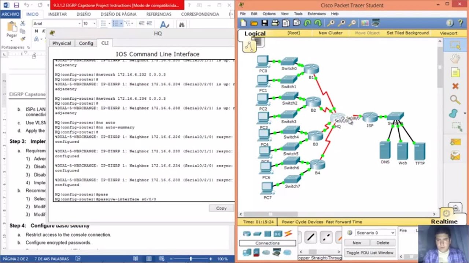The image size is (469, 263).
Task: Select Wireless Devices category icon
Action: click(x=278, y=234)
